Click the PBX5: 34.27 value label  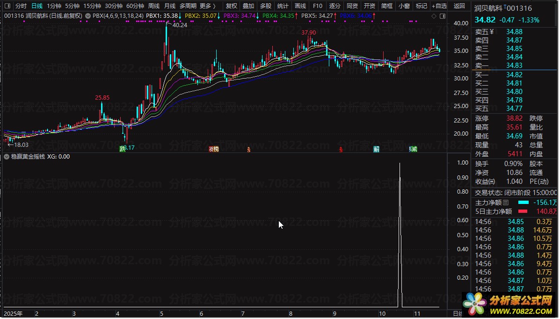(x=317, y=16)
